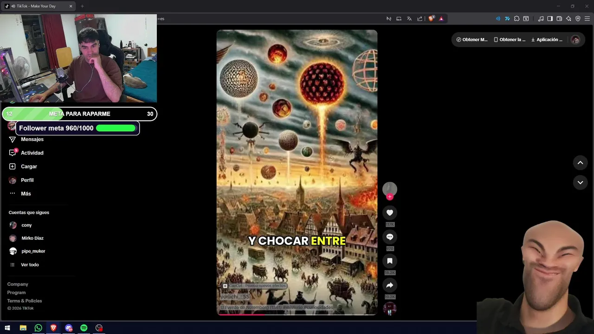Expand the Terms & Policies footer section
This screenshot has width=594, height=334.
point(25,301)
